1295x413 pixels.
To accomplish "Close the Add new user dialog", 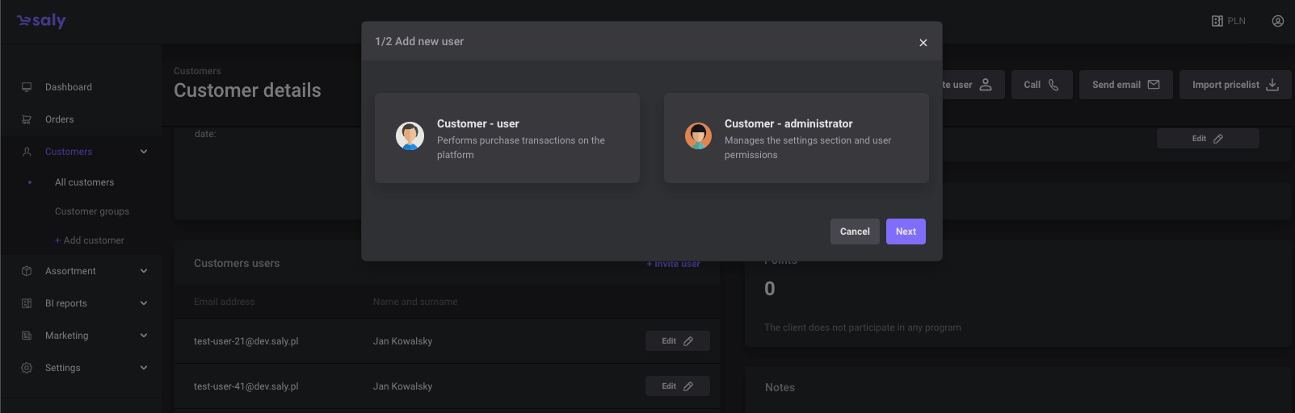I will [x=923, y=43].
